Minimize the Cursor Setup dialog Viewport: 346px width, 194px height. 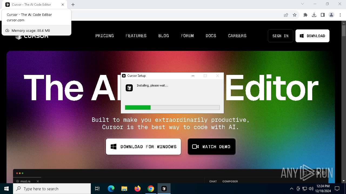pyautogui.click(x=193, y=76)
